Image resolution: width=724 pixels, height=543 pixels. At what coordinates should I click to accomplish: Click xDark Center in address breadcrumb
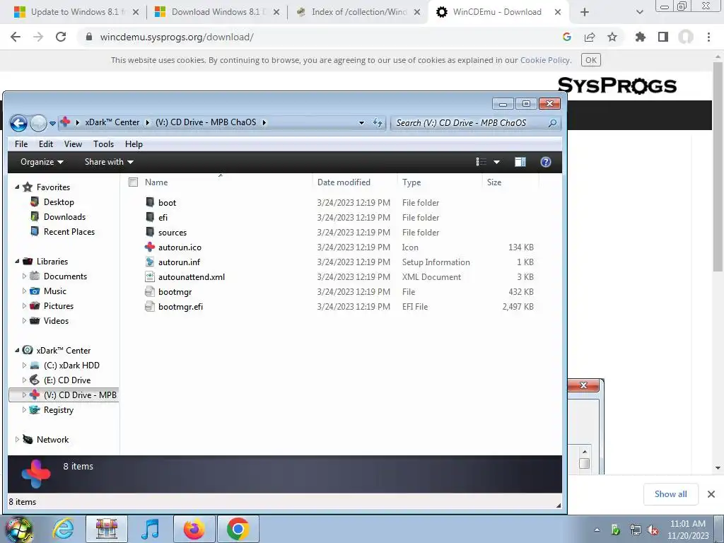[112, 122]
